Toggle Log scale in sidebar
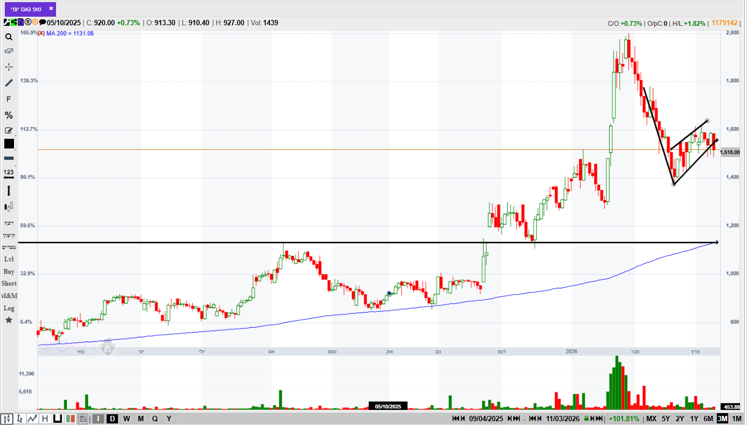Screen dimensions: 747x425 click(9, 308)
